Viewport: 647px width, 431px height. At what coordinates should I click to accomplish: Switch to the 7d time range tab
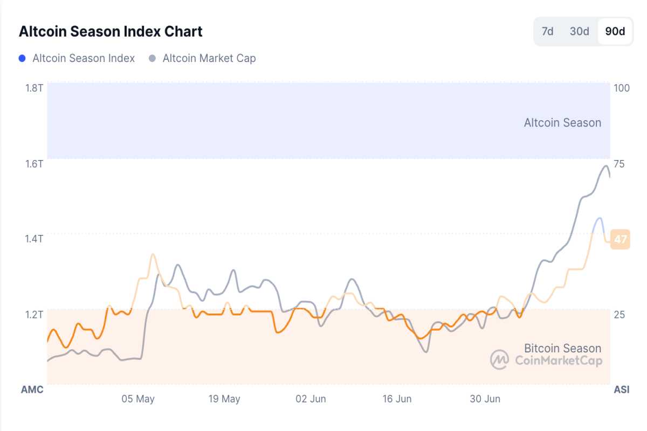click(x=547, y=31)
